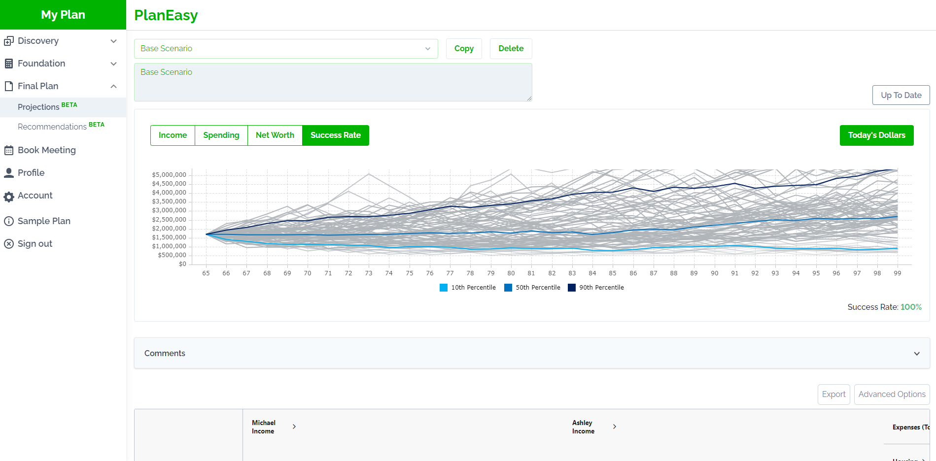936x461 pixels.
Task: Click the Account menu label
Action: click(x=35, y=196)
